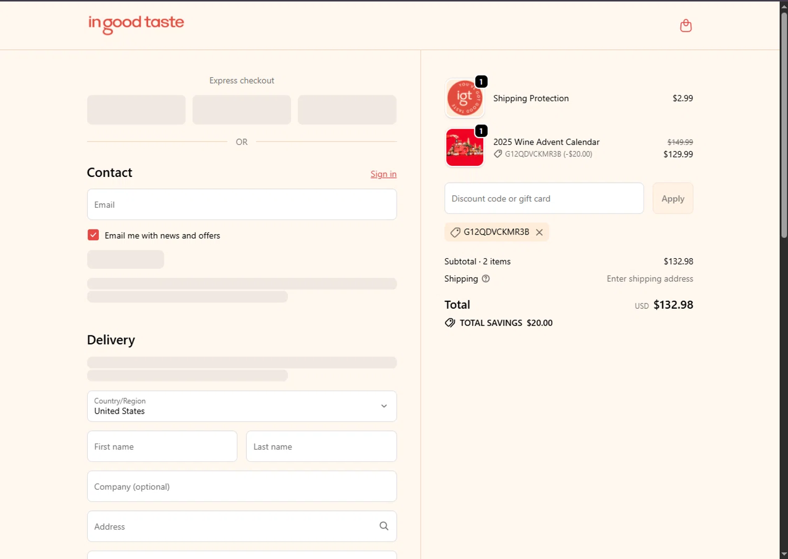Click the total amount $132.98
This screenshot has width=788, height=559.
[x=673, y=305]
